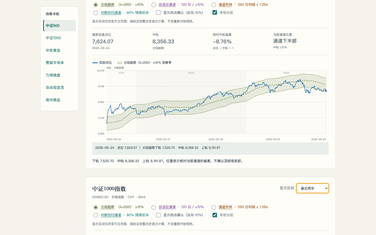Open 对数回归通道 link in 中证500 card
The width and height of the screenshot is (376, 235).
point(111,13)
